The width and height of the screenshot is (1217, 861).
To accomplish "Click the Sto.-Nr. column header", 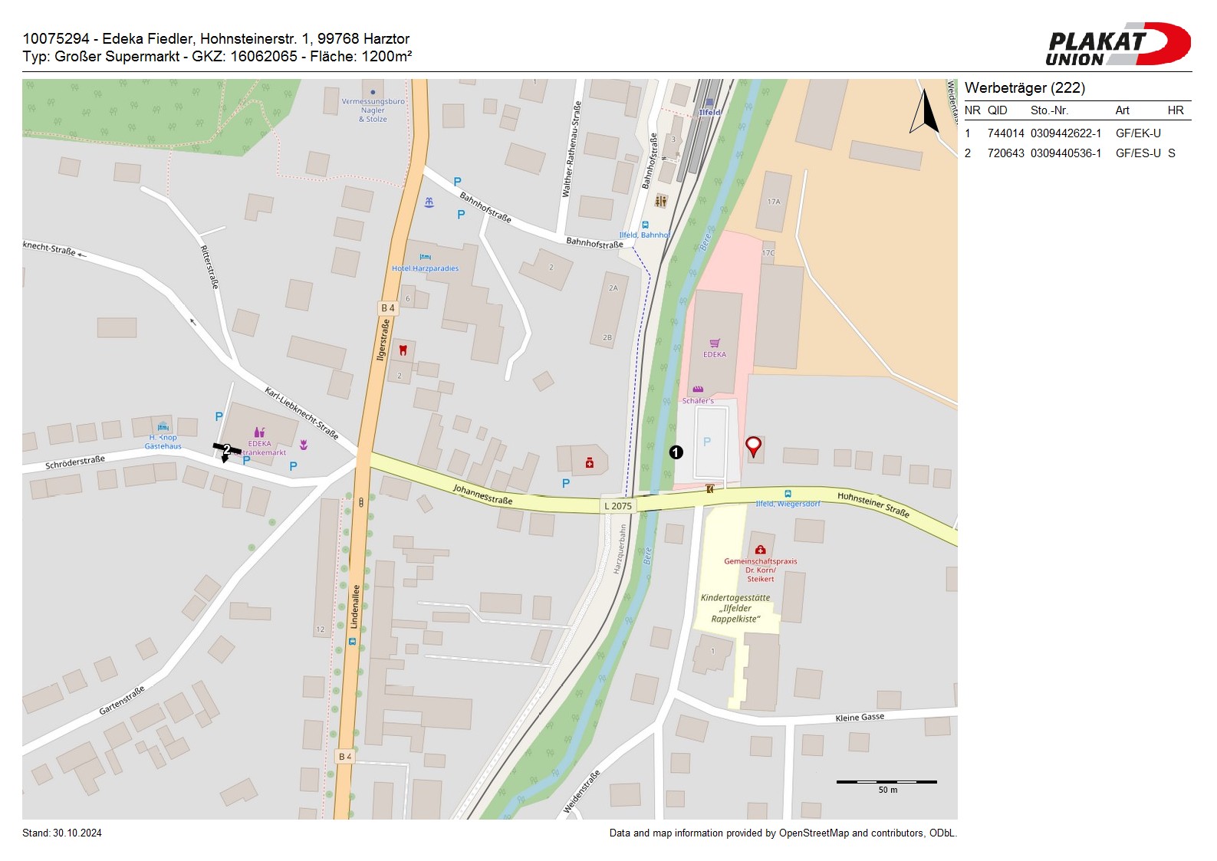I will [x=1049, y=110].
